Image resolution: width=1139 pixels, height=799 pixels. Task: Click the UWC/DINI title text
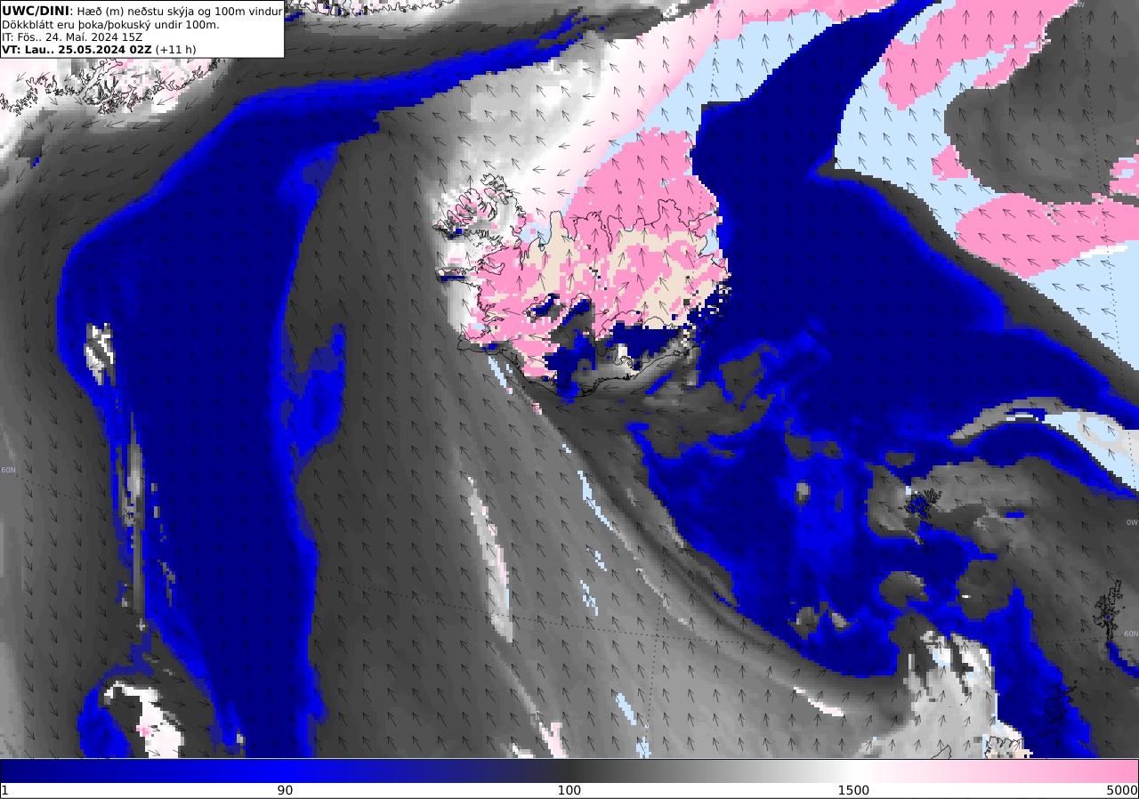[36, 11]
